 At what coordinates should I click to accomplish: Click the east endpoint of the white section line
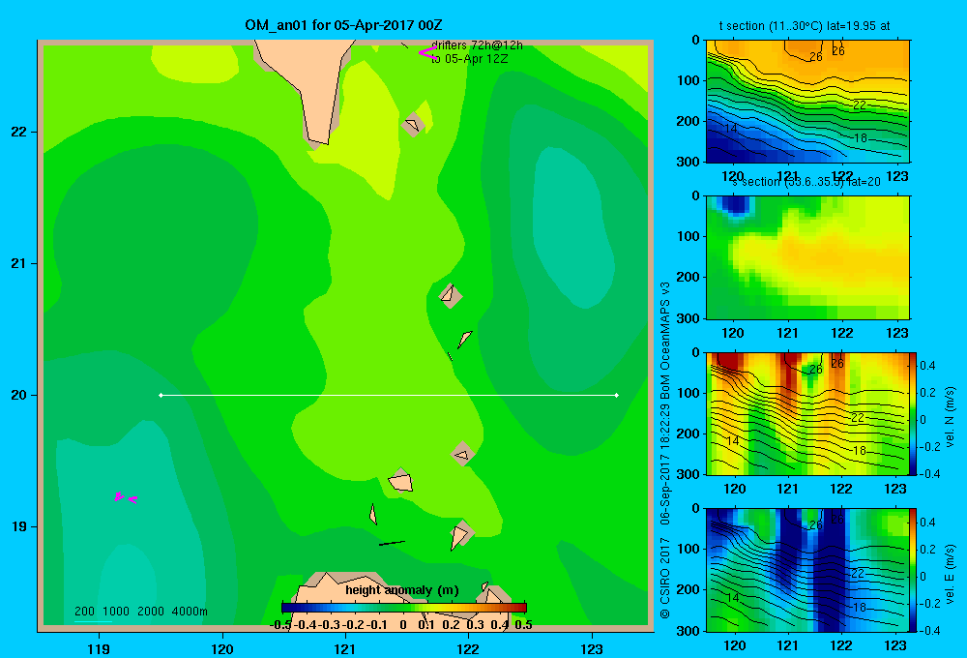point(617,395)
